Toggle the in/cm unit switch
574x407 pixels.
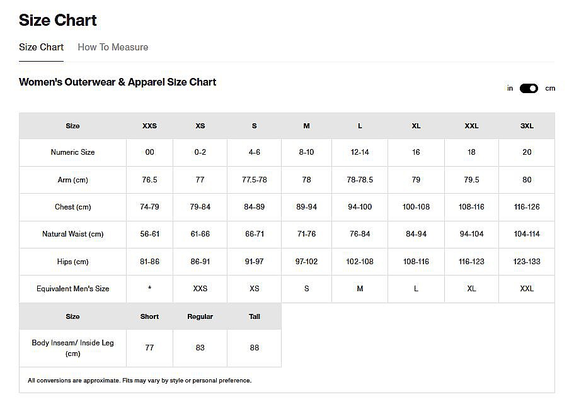pyautogui.click(x=529, y=88)
